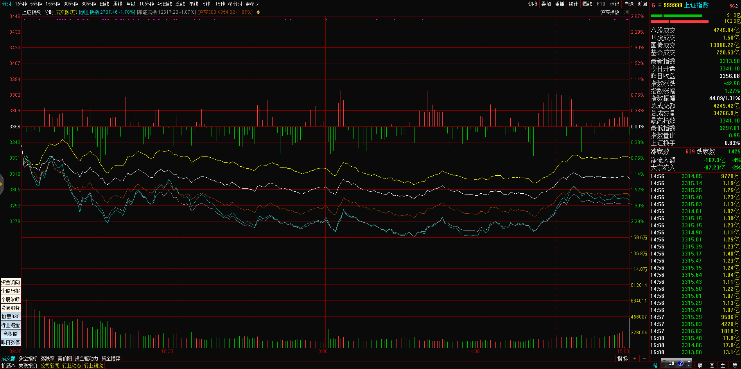Toggle the side panel icon beside 沪深指数
This screenshot has height=369, width=741.
[626, 12]
